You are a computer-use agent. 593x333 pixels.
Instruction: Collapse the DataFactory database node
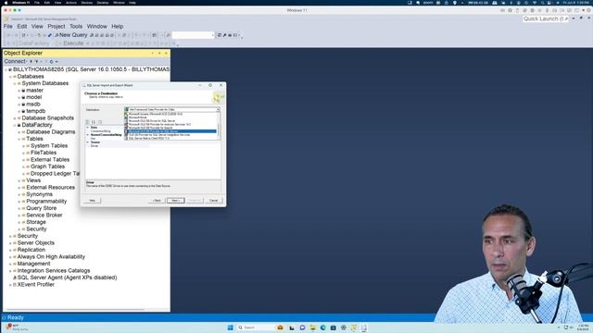coord(15,125)
